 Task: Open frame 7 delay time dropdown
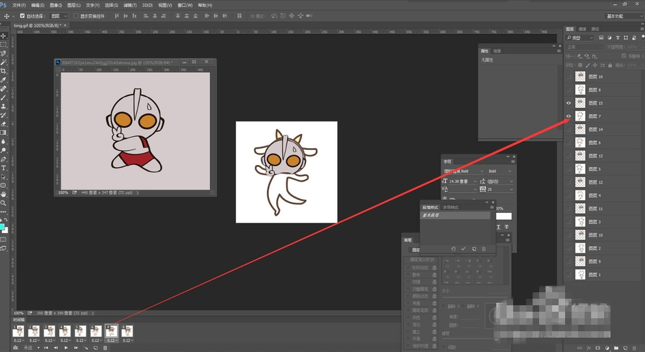coord(112,340)
